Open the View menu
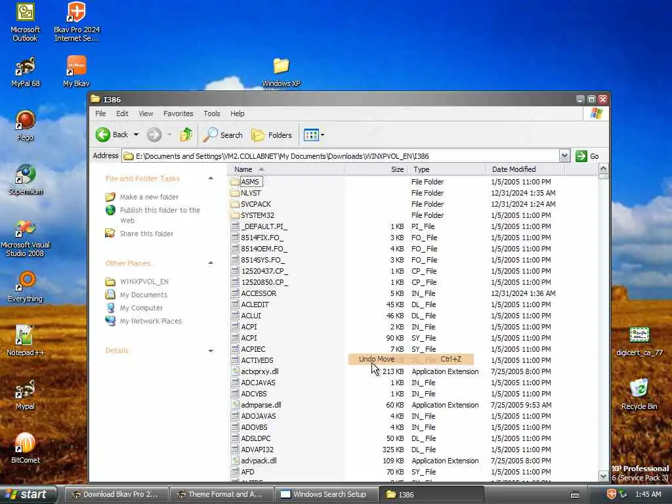Screen dimensions: 672x504 (146, 114)
